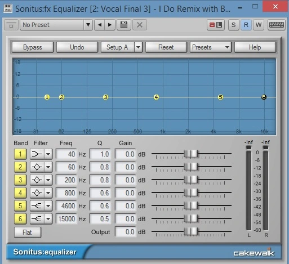
Task: Open band 4 filter type dropdown
Action: coord(48,193)
